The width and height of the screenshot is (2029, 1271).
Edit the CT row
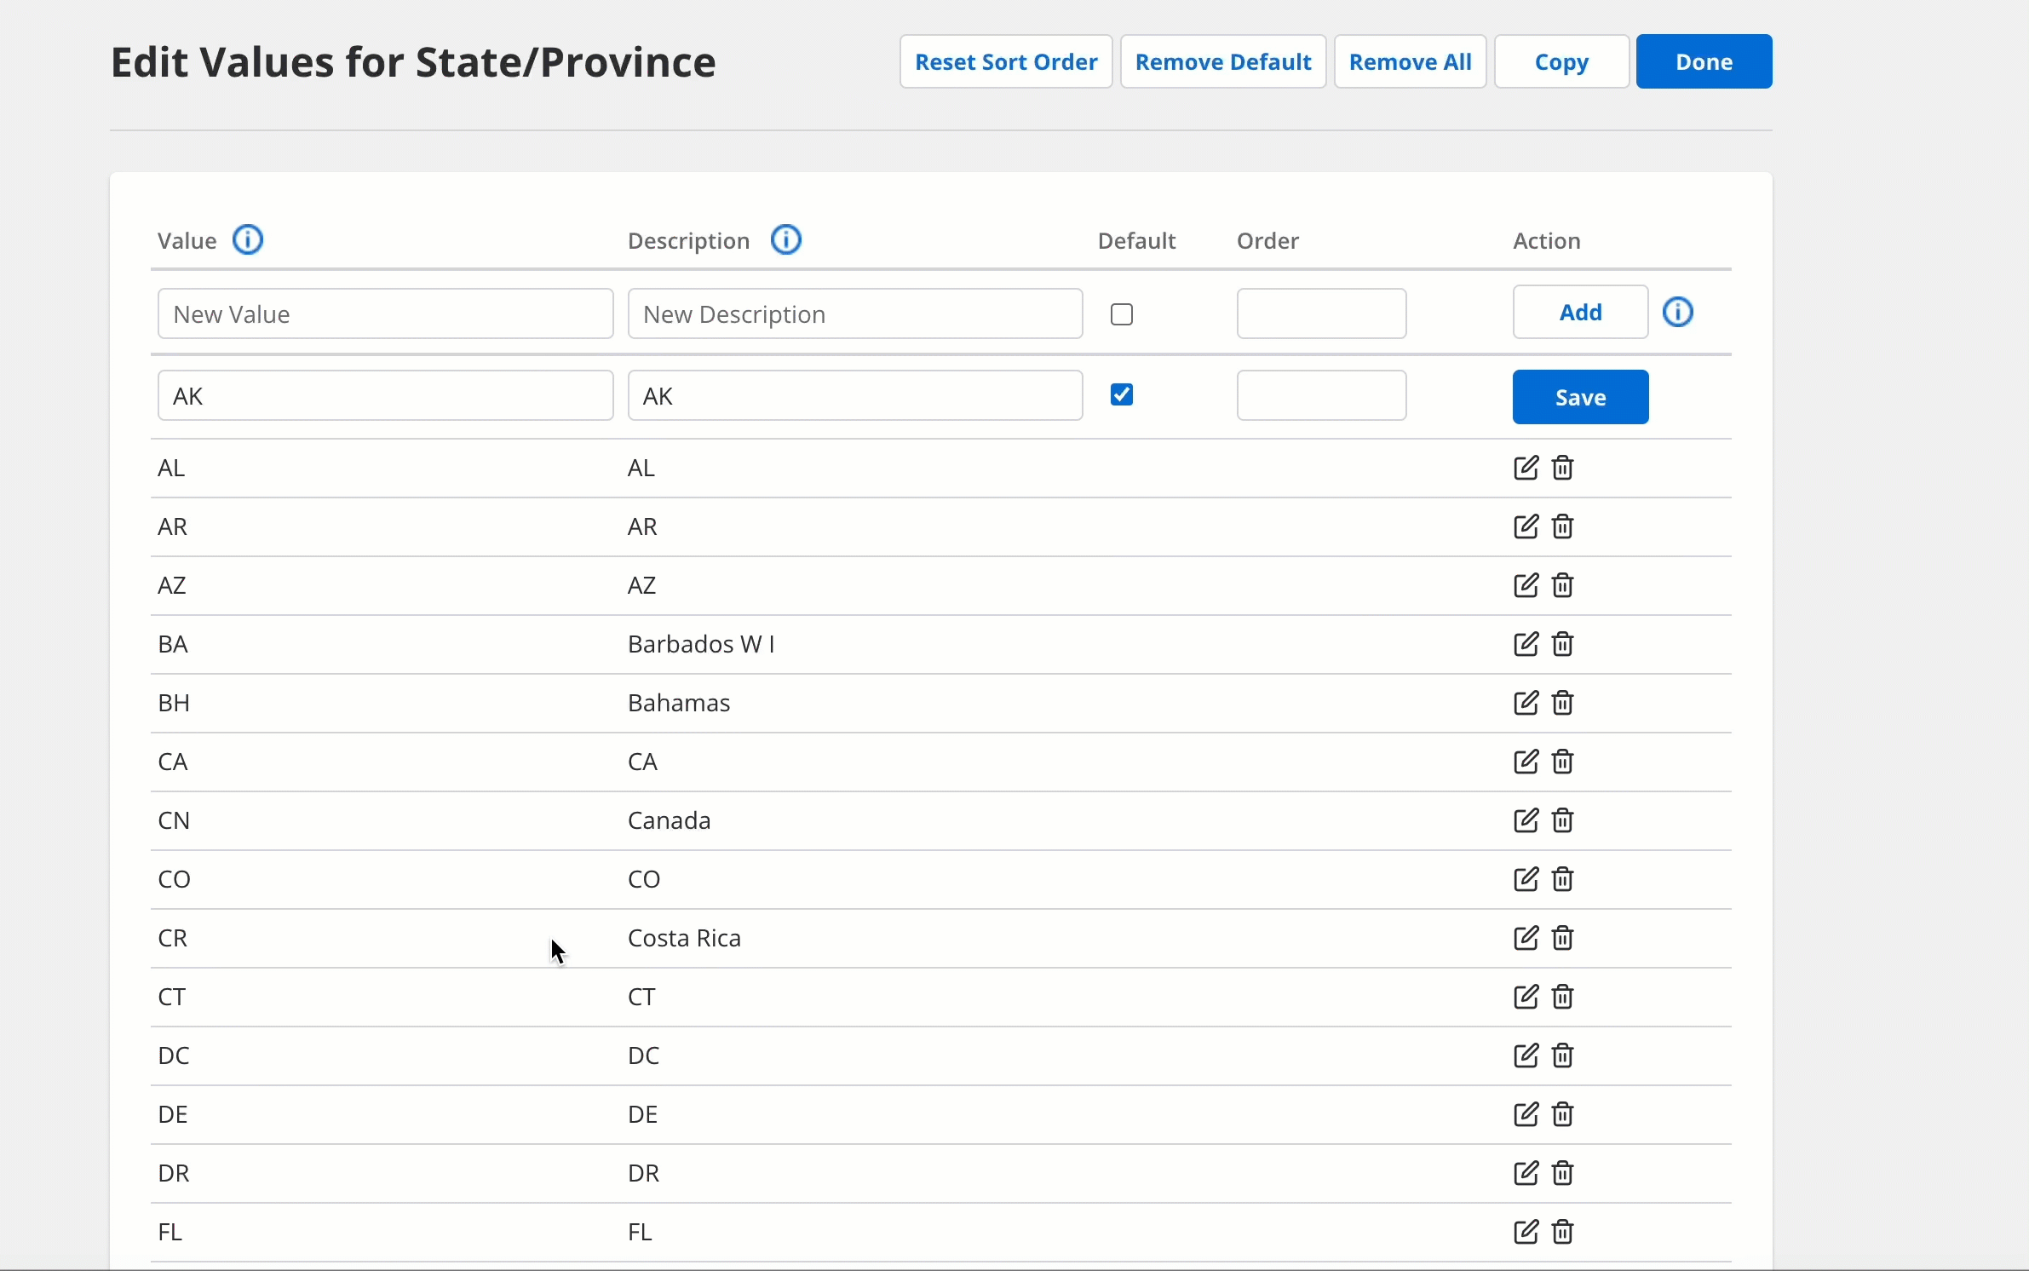pos(1526,997)
